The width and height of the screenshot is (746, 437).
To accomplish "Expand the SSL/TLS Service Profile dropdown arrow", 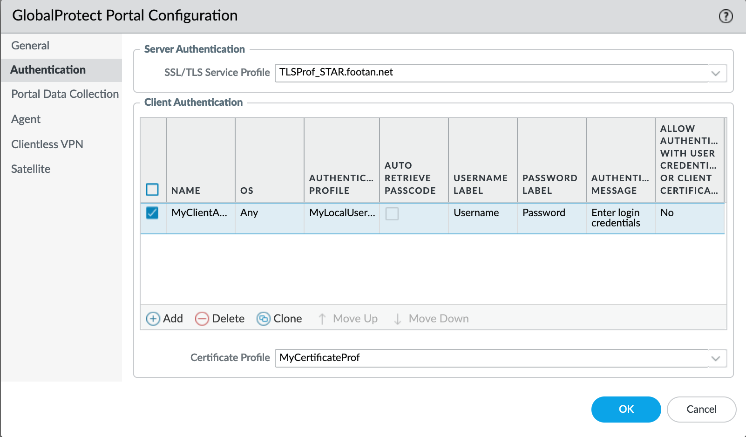I will [x=716, y=73].
